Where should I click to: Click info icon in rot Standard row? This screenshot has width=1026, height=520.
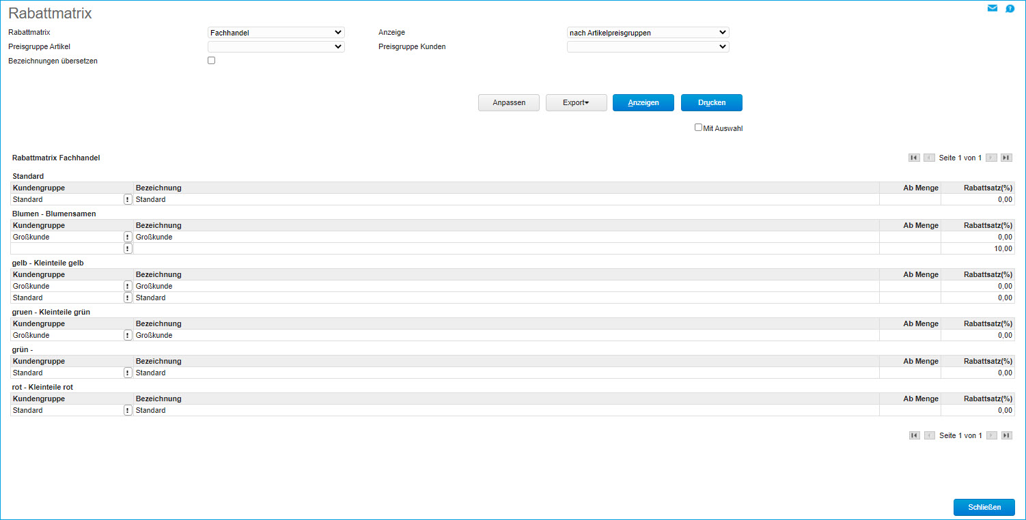click(x=128, y=410)
